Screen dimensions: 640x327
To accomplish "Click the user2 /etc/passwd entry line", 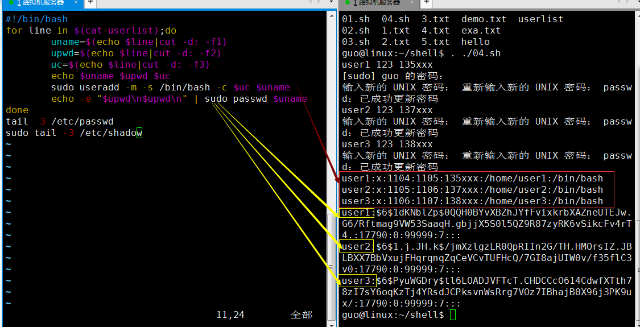I will (x=473, y=190).
